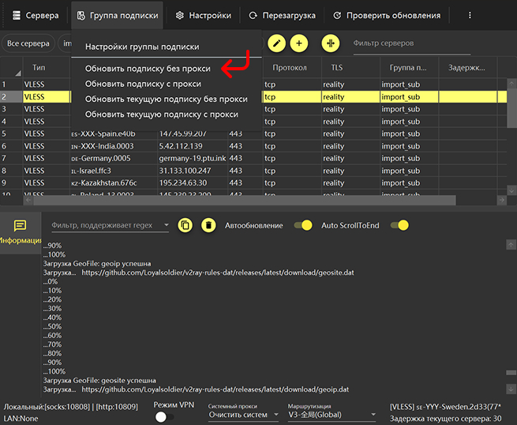This screenshot has height=425, width=517.
Task: Click the yellow plus add button
Action: coord(299,43)
